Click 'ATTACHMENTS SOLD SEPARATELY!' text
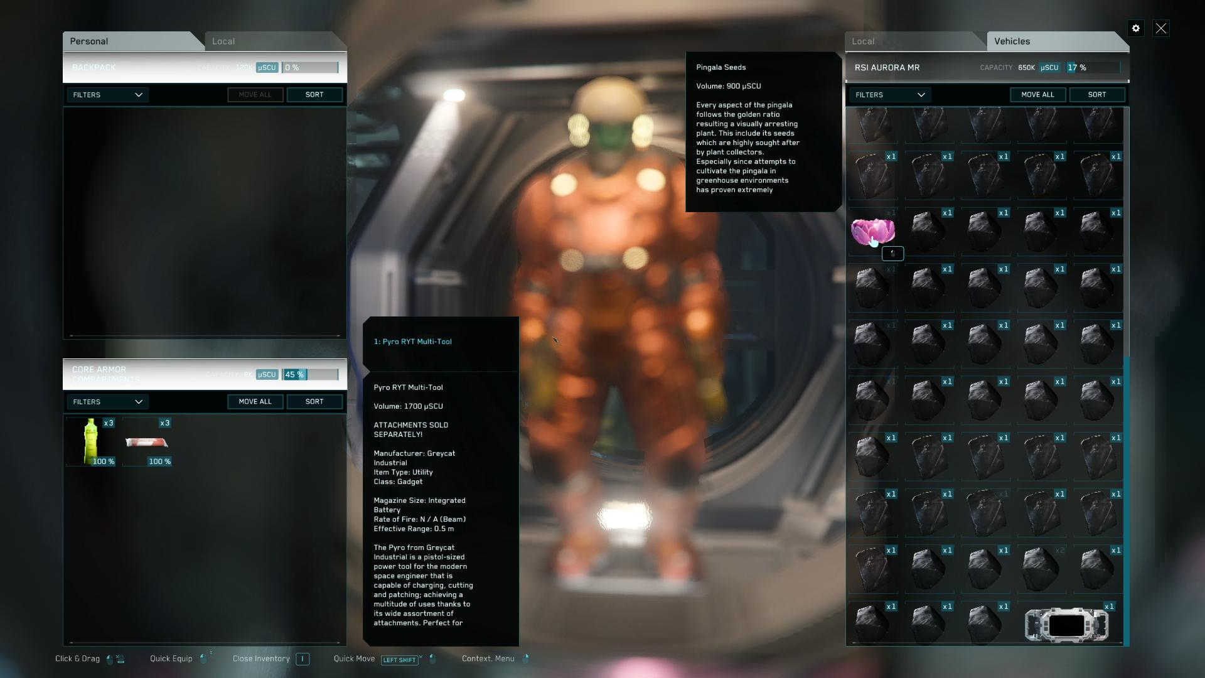The width and height of the screenshot is (1205, 678). pyautogui.click(x=410, y=429)
